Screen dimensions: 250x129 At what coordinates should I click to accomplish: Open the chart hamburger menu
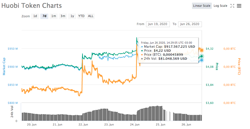tap(239, 6)
